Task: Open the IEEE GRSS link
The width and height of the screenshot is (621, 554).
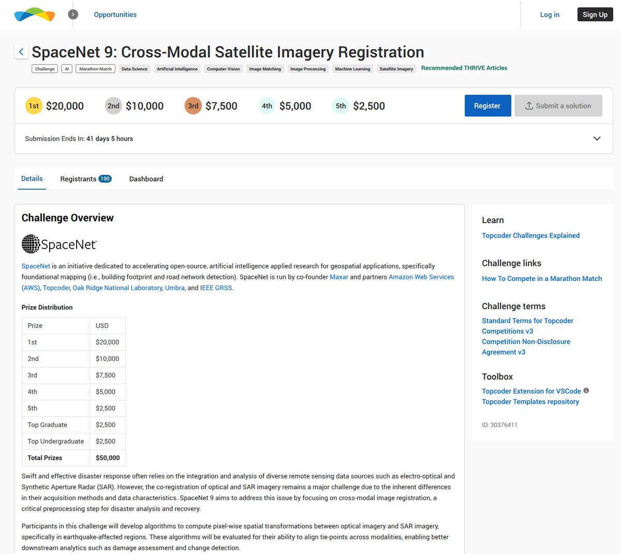Action: tap(216, 288)
